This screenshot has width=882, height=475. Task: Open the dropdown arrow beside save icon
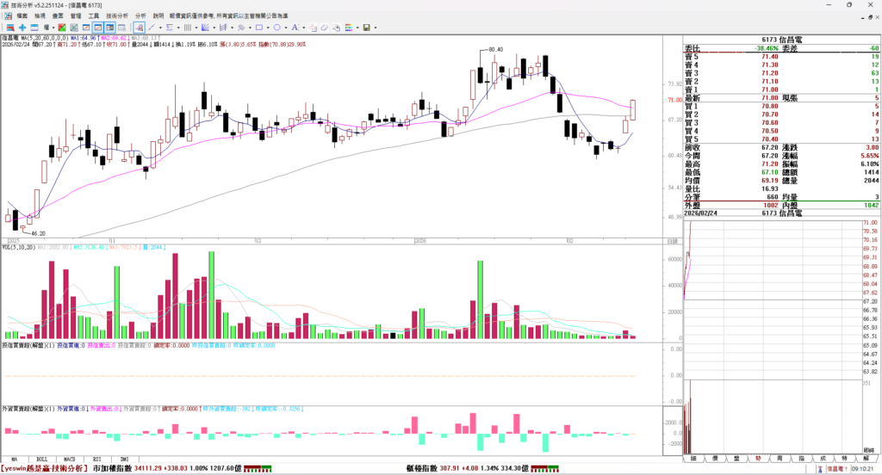pos(376,28)
